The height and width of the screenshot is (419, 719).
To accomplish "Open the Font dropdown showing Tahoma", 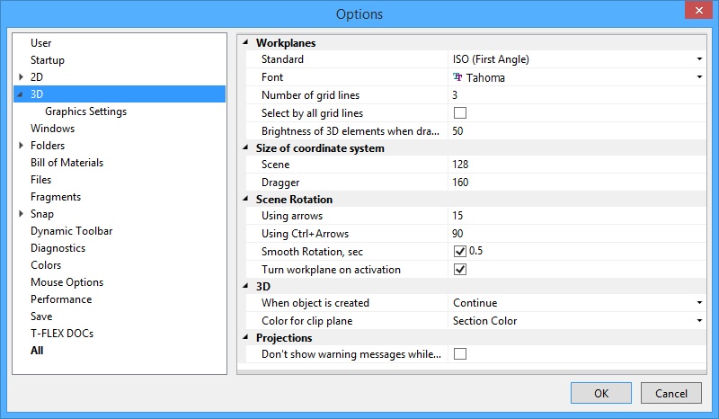I will tap(699, 77).
